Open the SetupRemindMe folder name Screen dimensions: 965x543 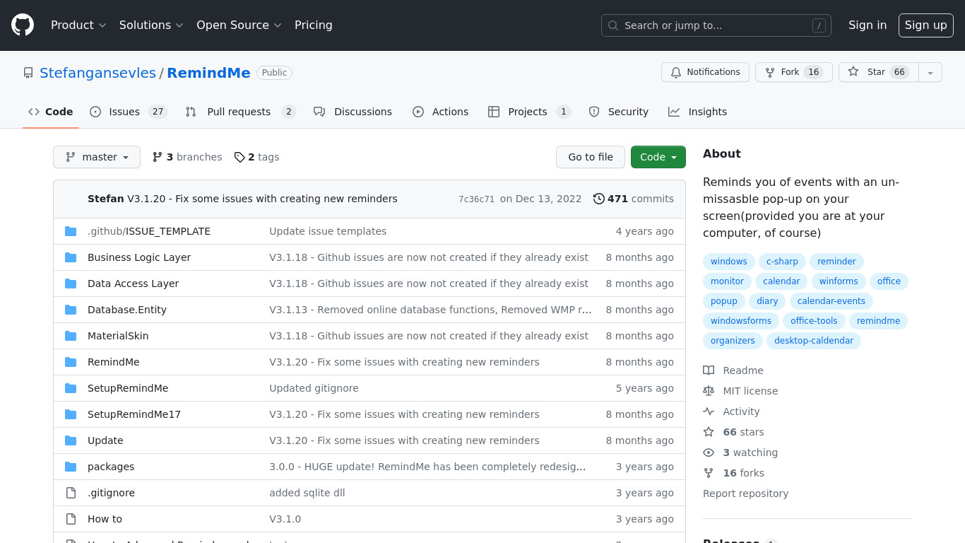click(128, 388)
